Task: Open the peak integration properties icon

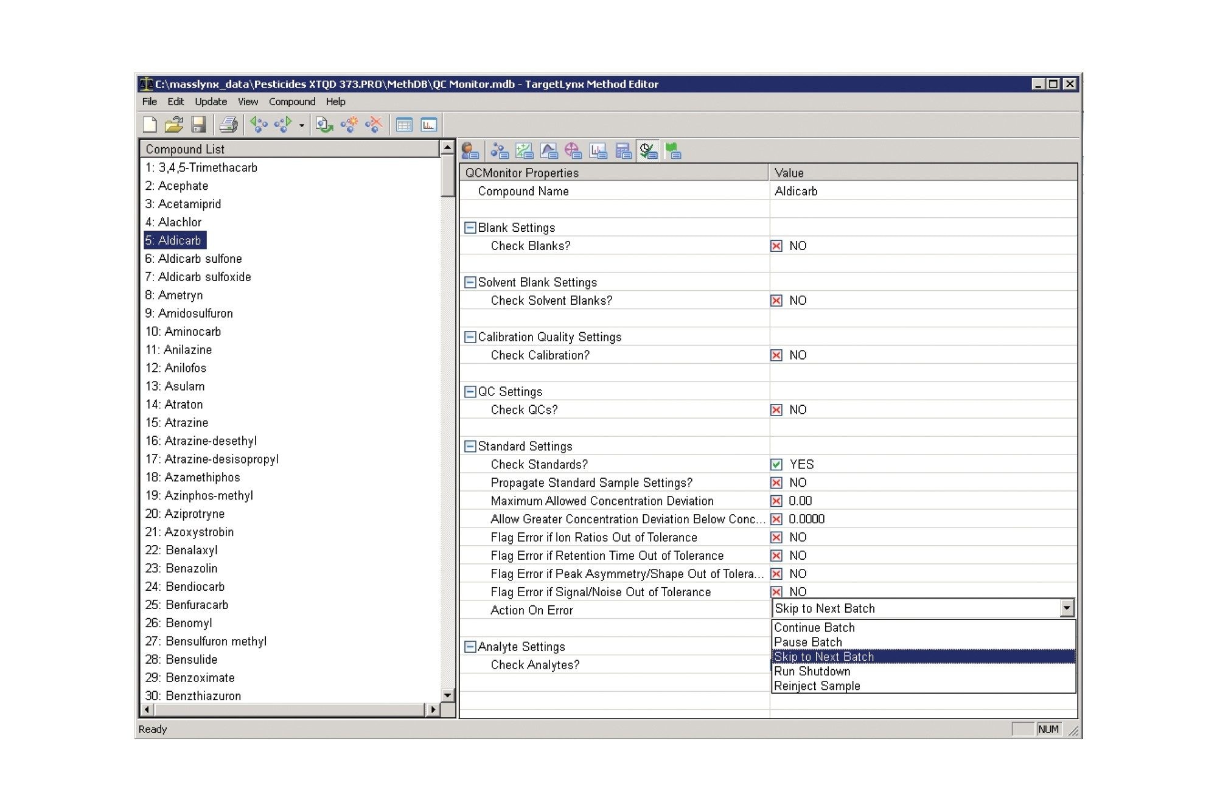Action: [549, 150]
